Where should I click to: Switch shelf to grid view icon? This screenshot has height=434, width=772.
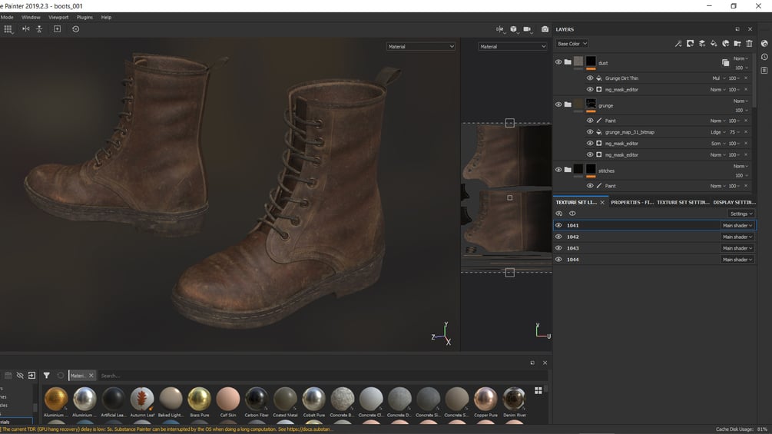(538, 391)
